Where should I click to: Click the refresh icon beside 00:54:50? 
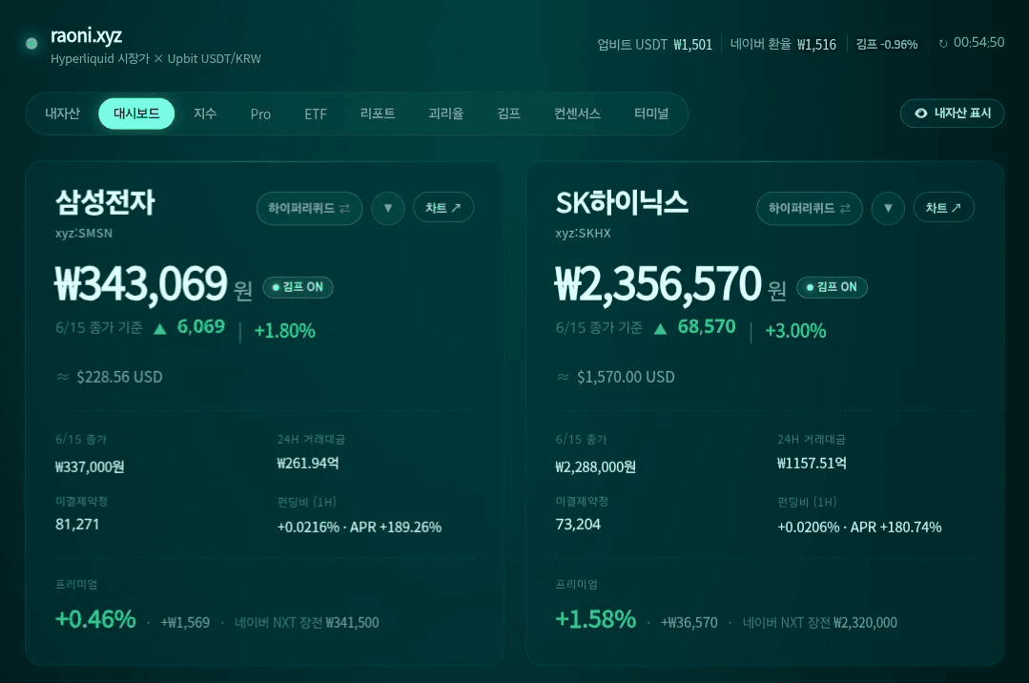click(x=943, y=43)
